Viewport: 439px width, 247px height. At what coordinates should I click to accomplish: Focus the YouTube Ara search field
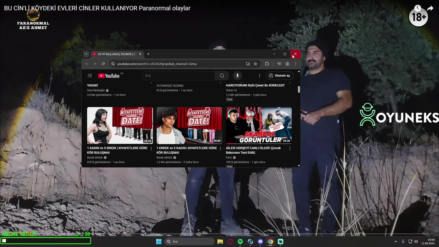178,76
